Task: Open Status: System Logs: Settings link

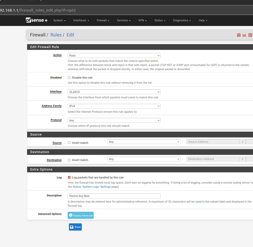Action: pyautogui.click(x=92, y=187)
